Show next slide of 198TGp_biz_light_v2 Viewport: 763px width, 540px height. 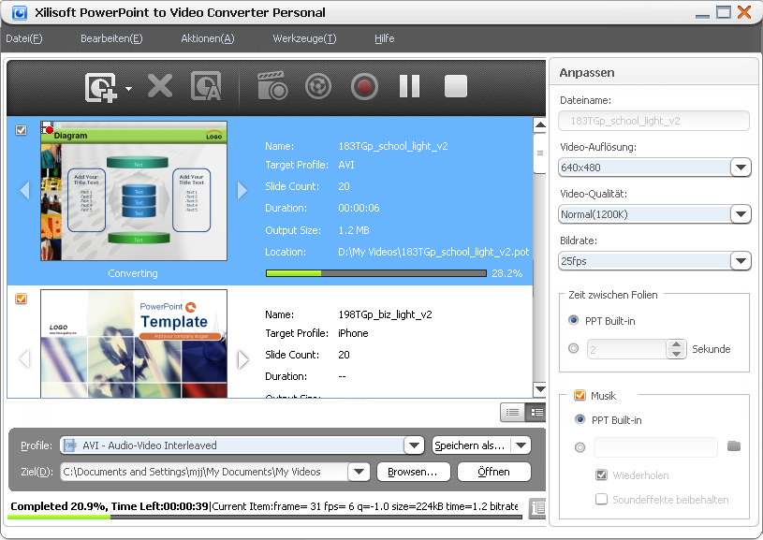click(242, 359)
